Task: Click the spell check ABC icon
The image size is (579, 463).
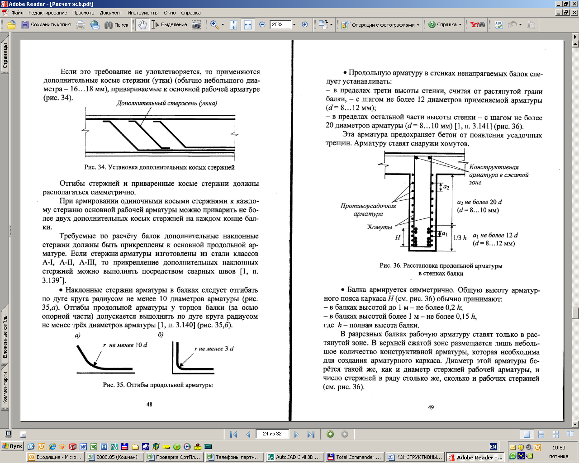Action: point(499,25)
